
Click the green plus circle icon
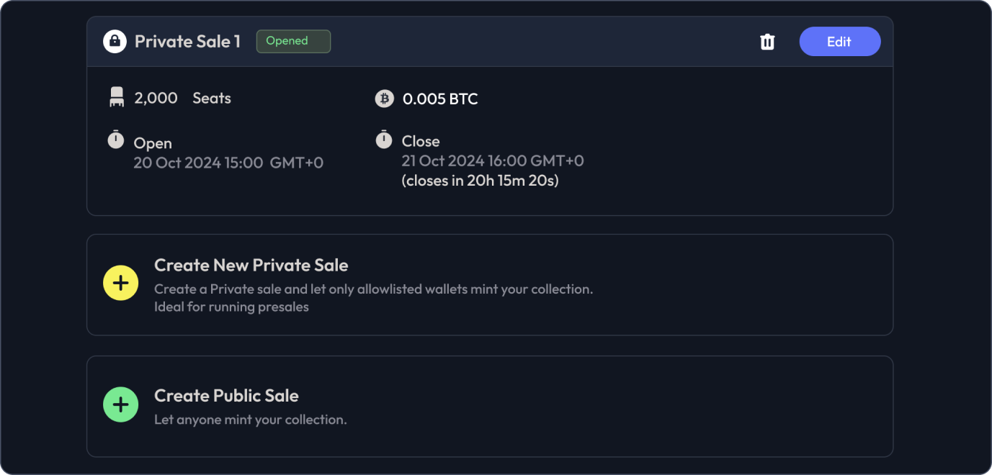click(121, 404)
